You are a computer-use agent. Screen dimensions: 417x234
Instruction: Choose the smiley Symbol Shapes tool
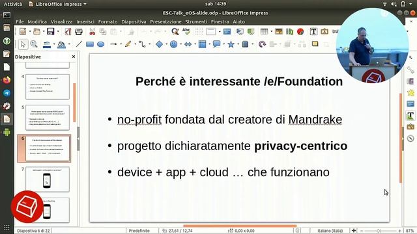pyautogui.click(x=174, y=44)
